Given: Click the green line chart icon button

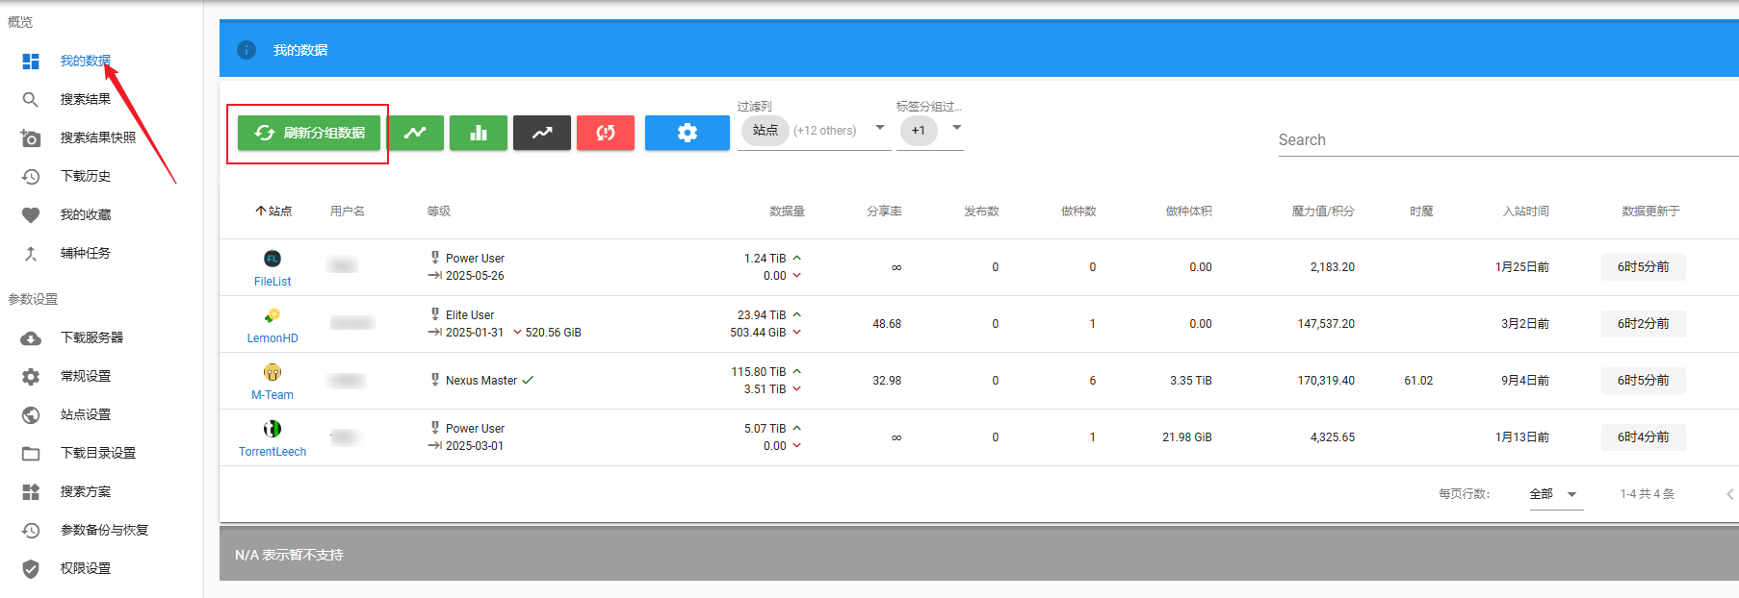Looking at the screenshot, I should pos(415,133).
